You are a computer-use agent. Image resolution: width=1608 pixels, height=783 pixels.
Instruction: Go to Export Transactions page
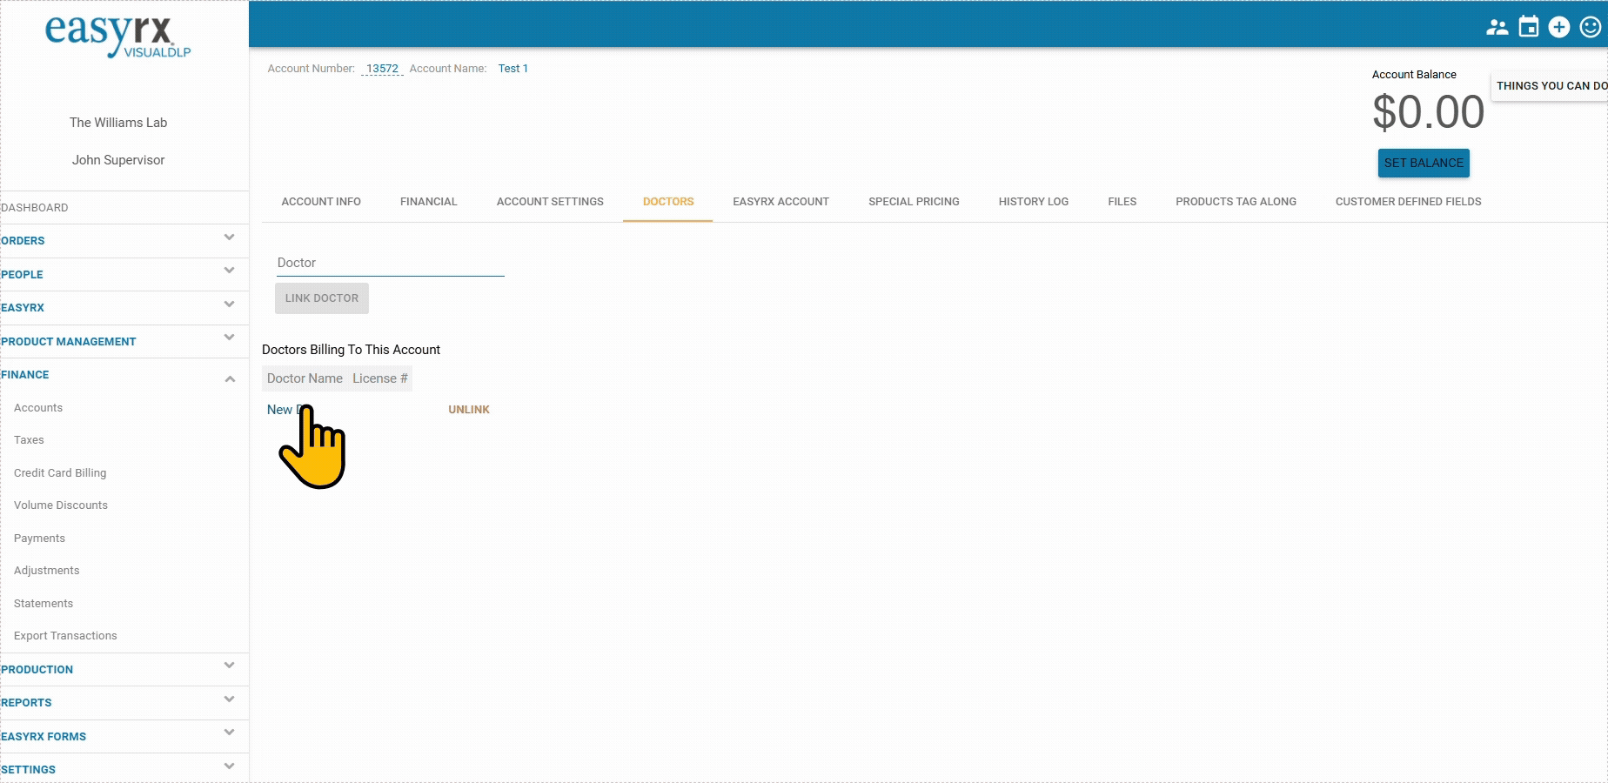coord(65,636)
